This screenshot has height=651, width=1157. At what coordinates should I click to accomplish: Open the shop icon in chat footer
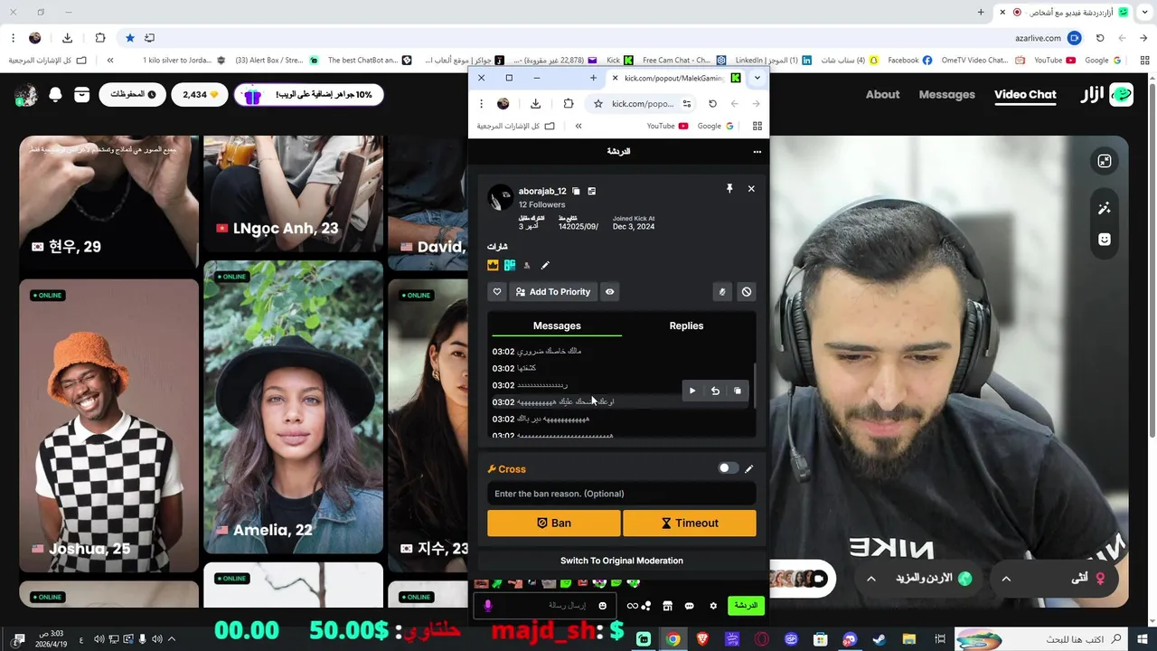click(x=667, y=606)
